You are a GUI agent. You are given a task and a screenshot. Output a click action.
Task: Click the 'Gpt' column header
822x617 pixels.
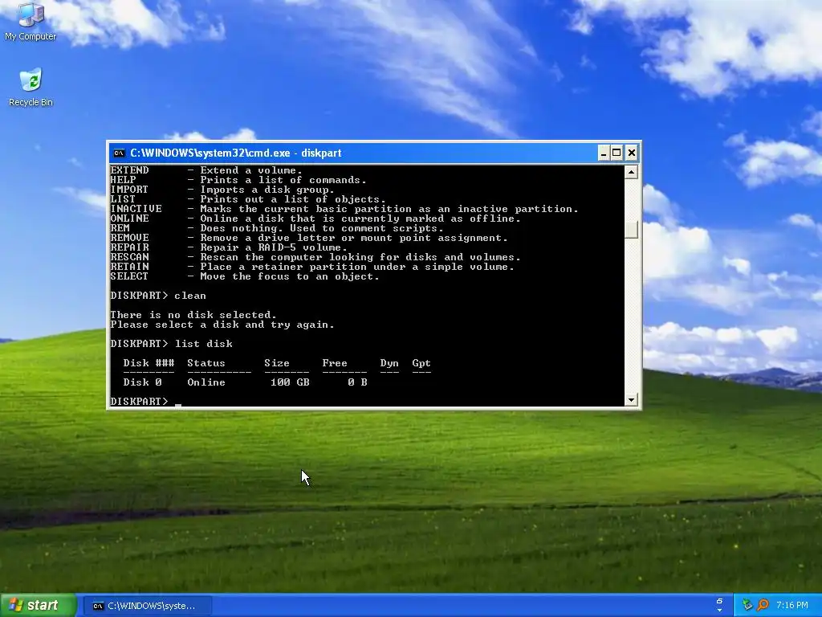tap(421, 363)
